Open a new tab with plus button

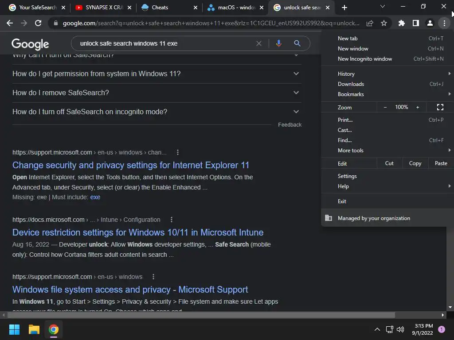click(x=344, y=8)
